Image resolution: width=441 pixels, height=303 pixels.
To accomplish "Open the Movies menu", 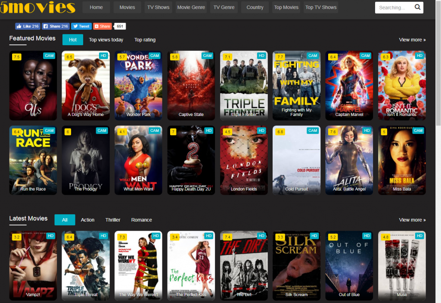I will pos(127,7).
